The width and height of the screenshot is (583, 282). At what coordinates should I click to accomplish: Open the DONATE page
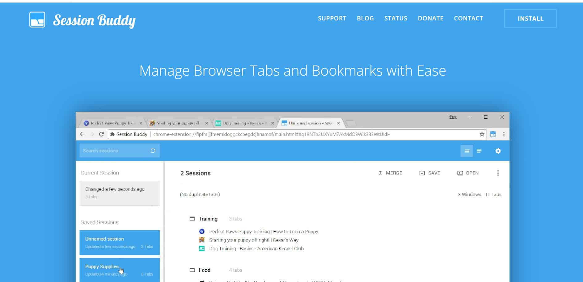431,18
